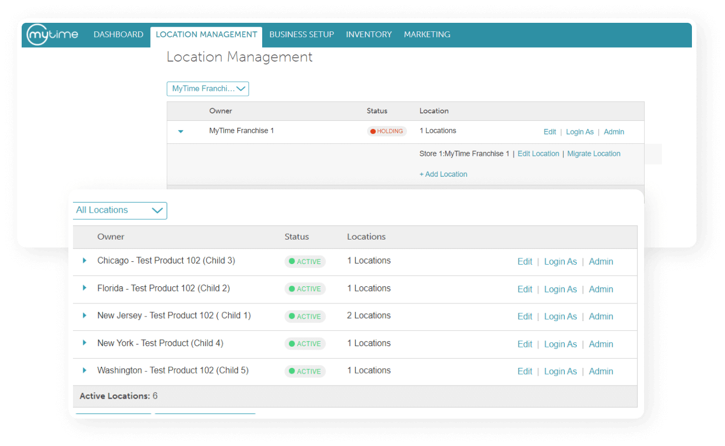Click the Migrate Location link
The image size is (725, 446).
coord(594,154)
